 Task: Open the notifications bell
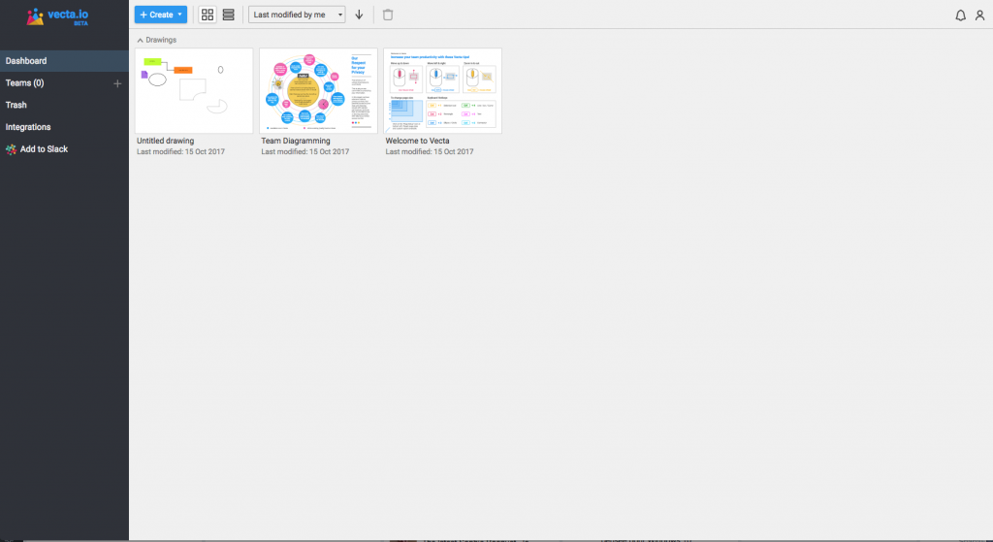tap(960, 16)
